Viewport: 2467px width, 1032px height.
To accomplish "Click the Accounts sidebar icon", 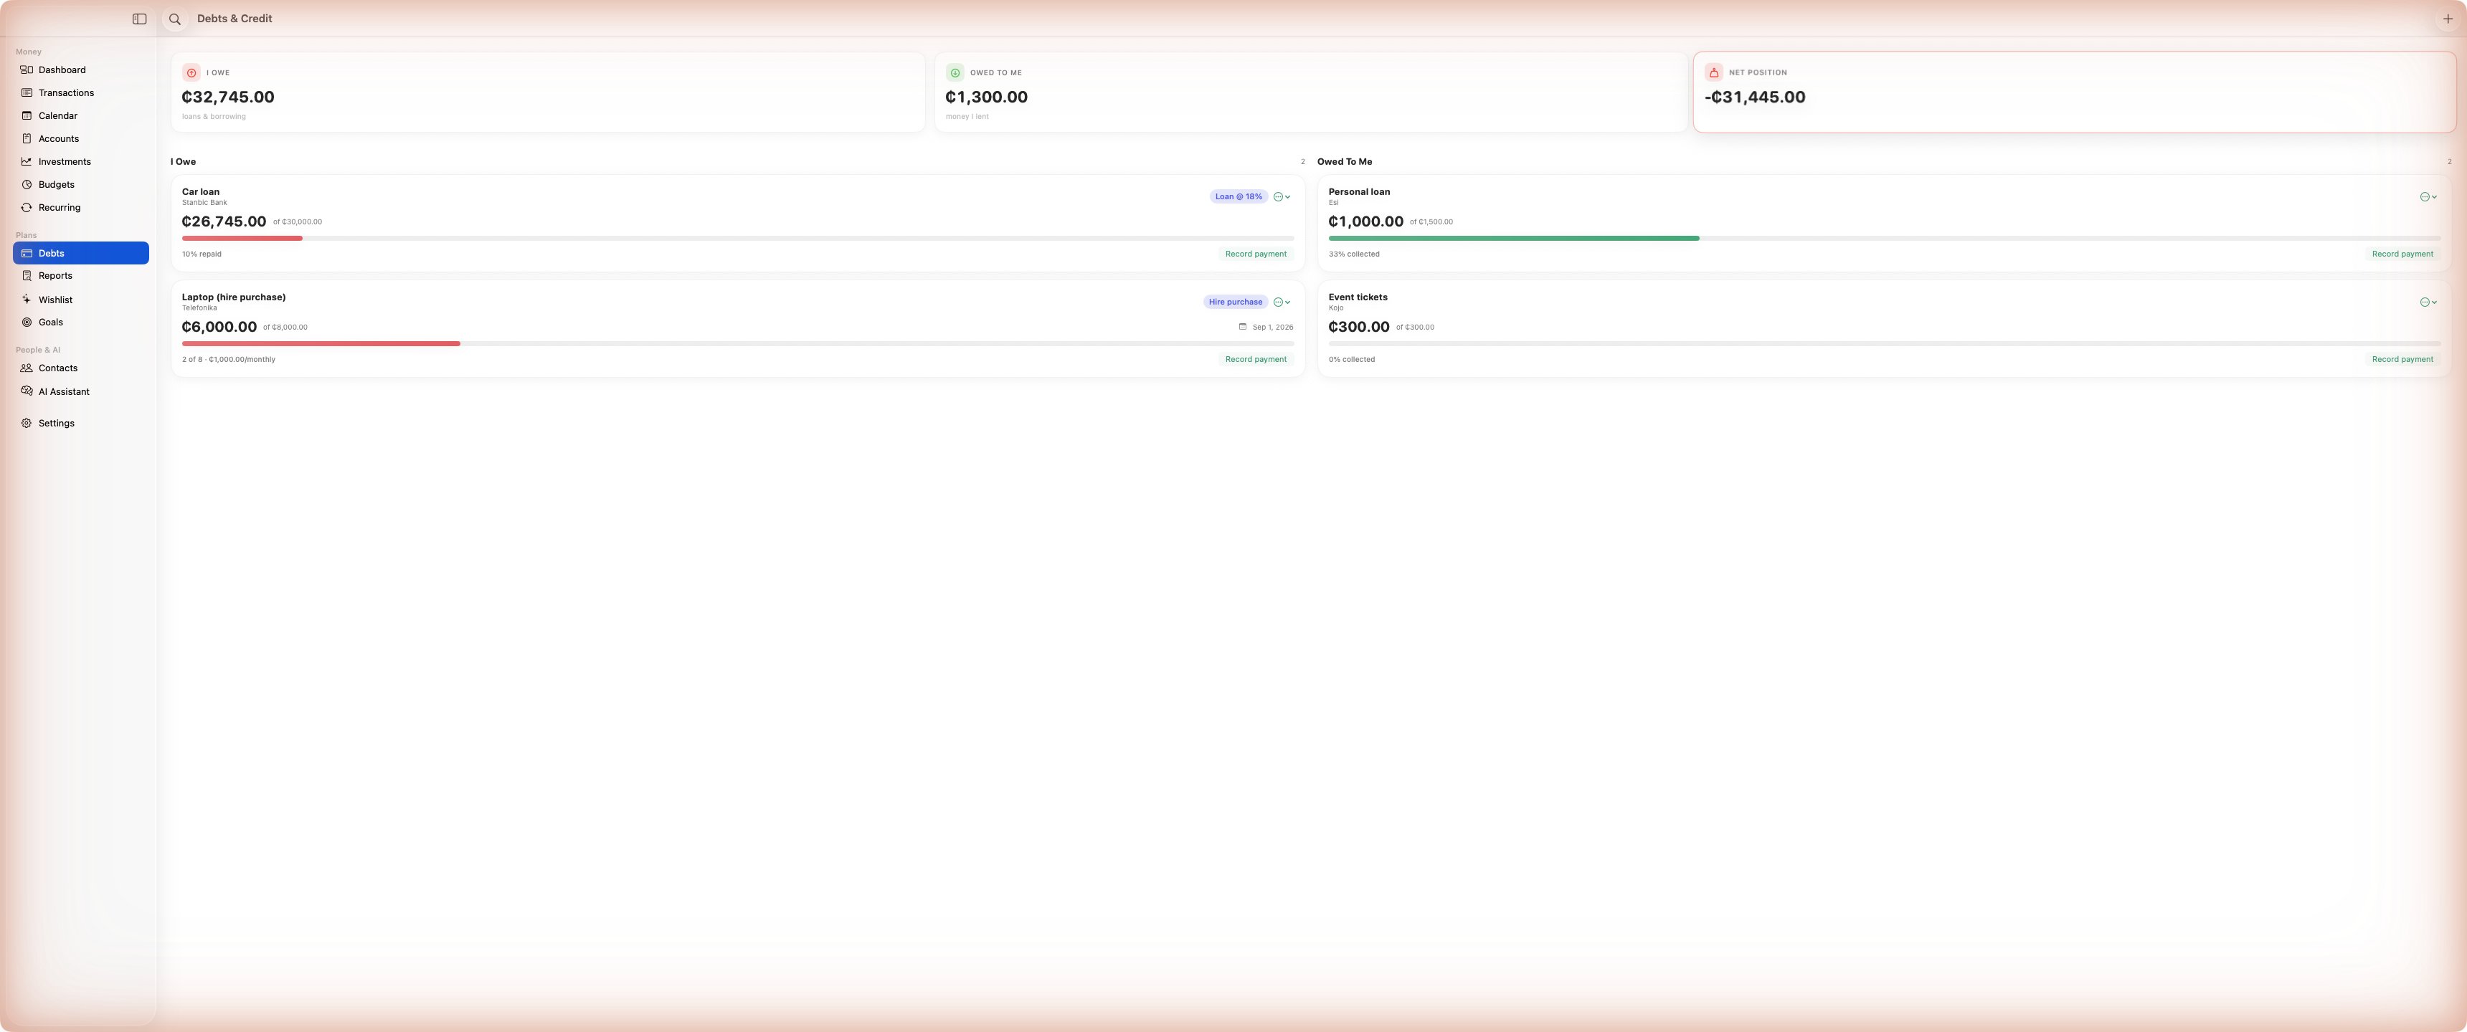I will pos(27,139).
